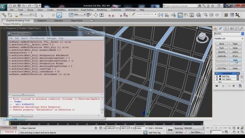Open the Rendering menu
The image size is (245, 138).
tap(102, 10)
